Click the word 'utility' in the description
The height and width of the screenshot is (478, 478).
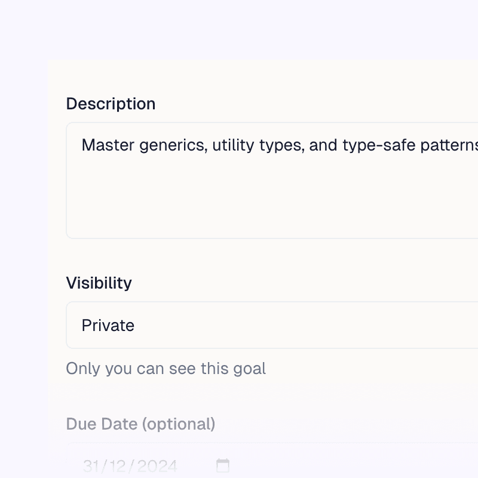[234, 145]
